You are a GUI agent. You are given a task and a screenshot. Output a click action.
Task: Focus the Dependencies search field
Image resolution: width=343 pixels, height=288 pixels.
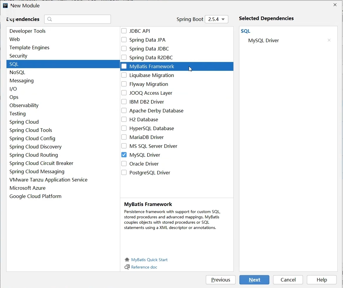pos(77,19)
